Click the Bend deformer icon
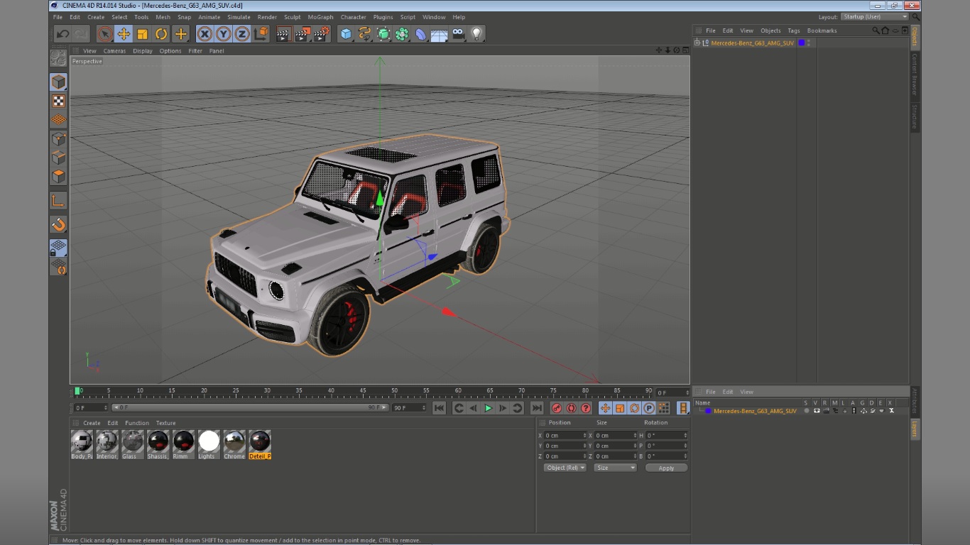The width and height of the screenshot is (970, 545). (421, 33)
